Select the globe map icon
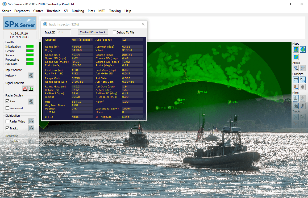 302,49
